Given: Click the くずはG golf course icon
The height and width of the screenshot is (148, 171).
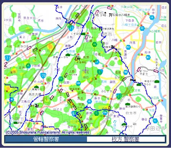Looking at the screenshot, I should (x=83, y=34).
